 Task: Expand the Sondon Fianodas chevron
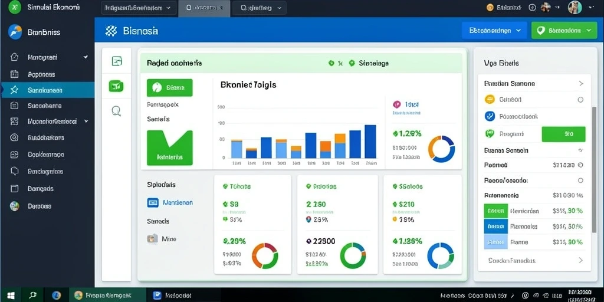pos(581,260)
